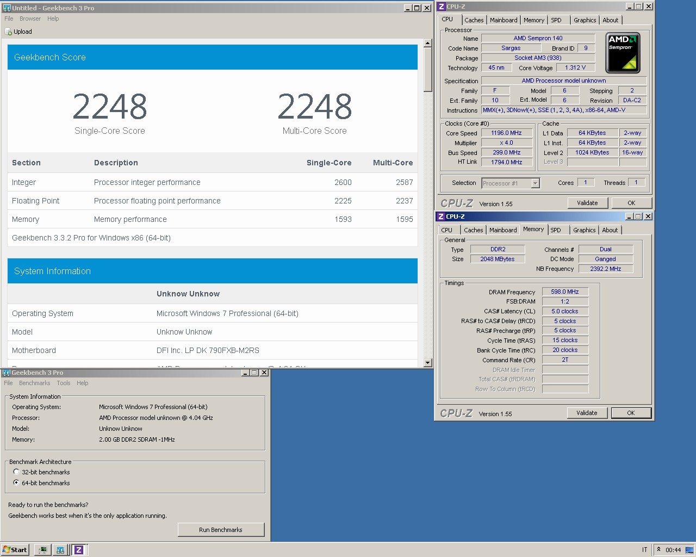Open Help menu in Geekbench launcher window
The height and width of the screenshot is (557, 696).
click(x=82, y=383)
